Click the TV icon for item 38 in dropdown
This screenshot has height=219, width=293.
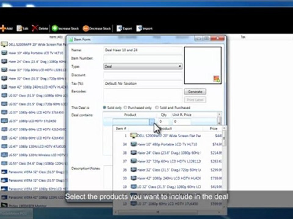134,153
